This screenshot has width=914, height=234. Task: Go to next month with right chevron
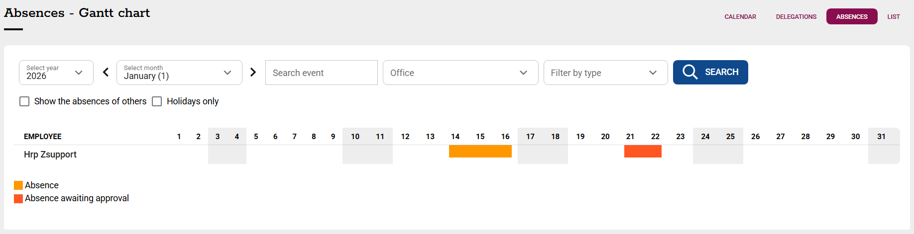[x=253, y=73]
